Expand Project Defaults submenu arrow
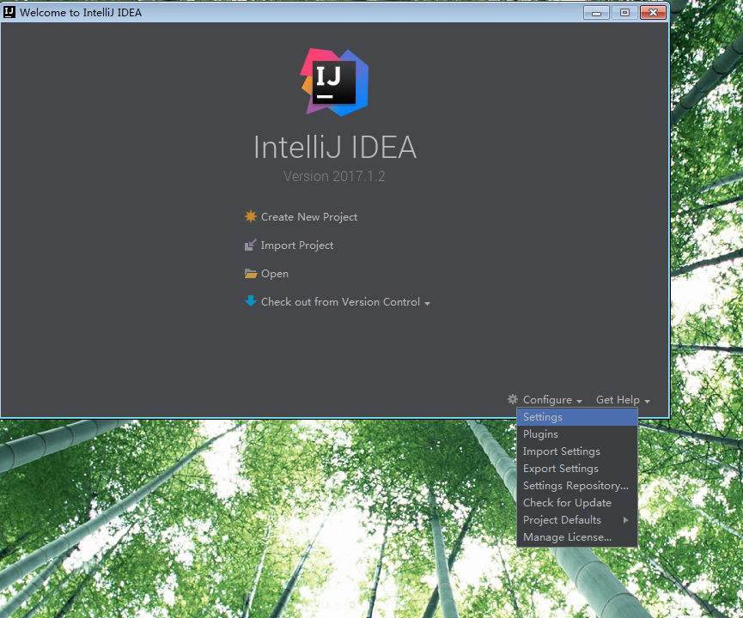 point(625,520)
